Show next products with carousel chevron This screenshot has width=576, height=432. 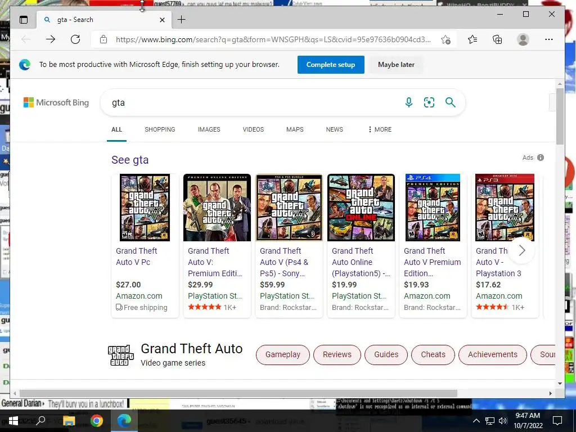(522, 251)
